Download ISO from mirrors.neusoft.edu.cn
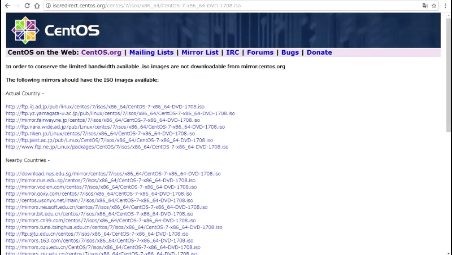This screenshot has height=255, width=452. (x=107, y=207)
